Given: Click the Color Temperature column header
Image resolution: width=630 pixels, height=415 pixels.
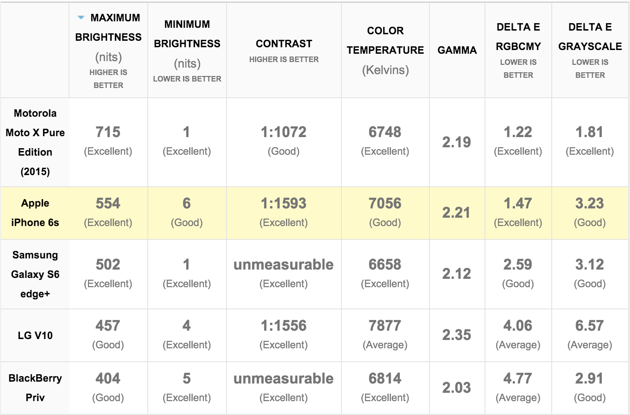Looking at the screenshot, I should 385,41.
